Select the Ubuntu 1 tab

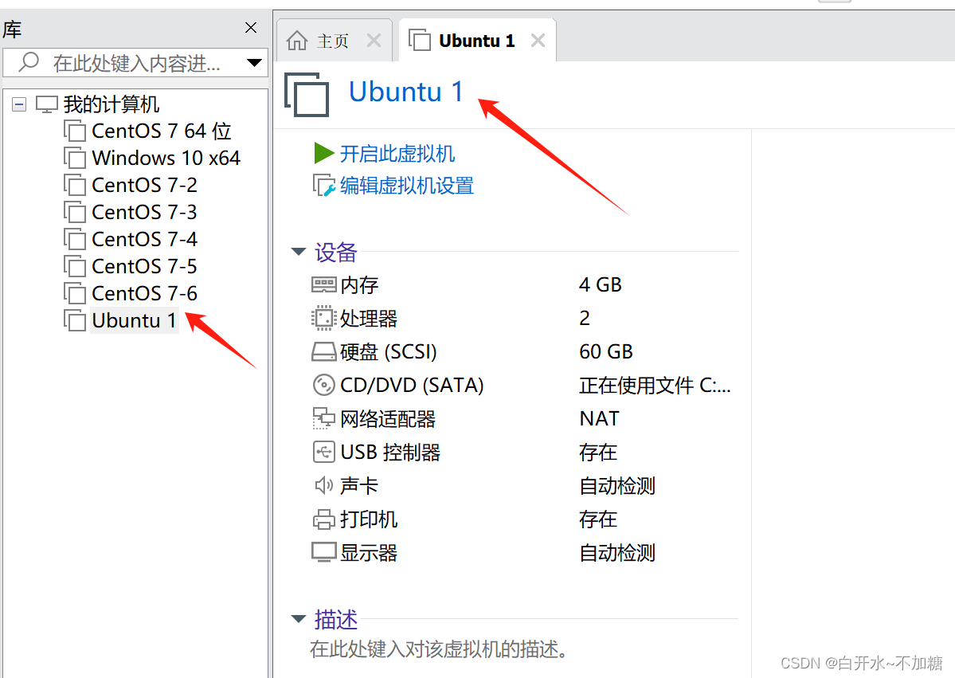click(477, 40)
